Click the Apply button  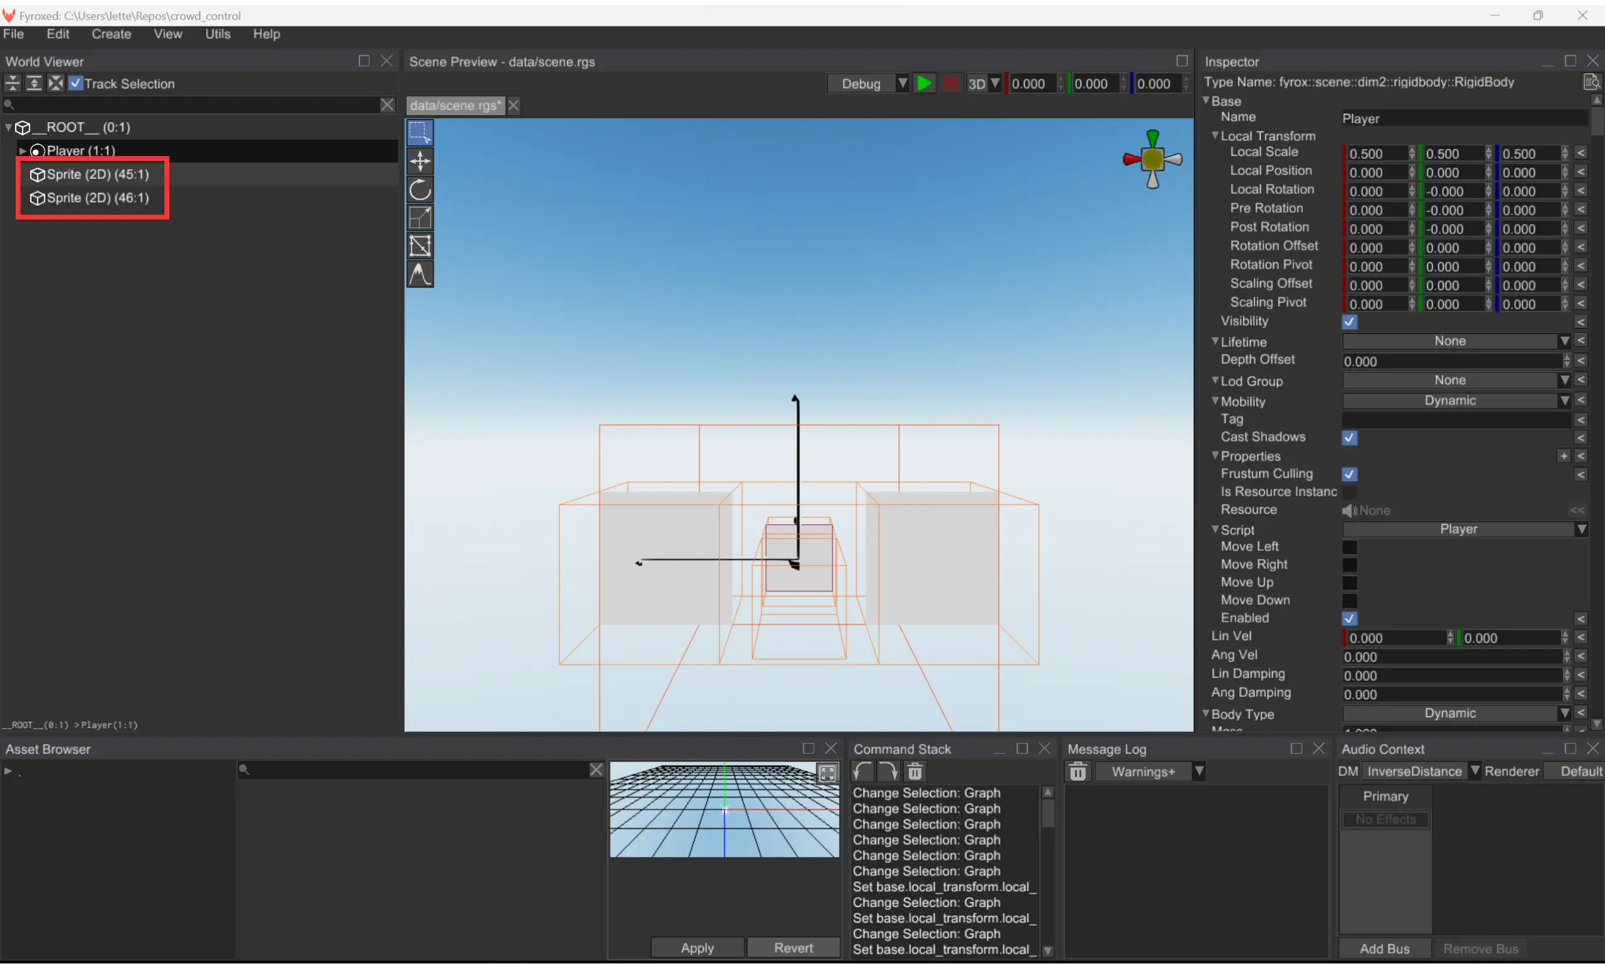pos(697,948)
